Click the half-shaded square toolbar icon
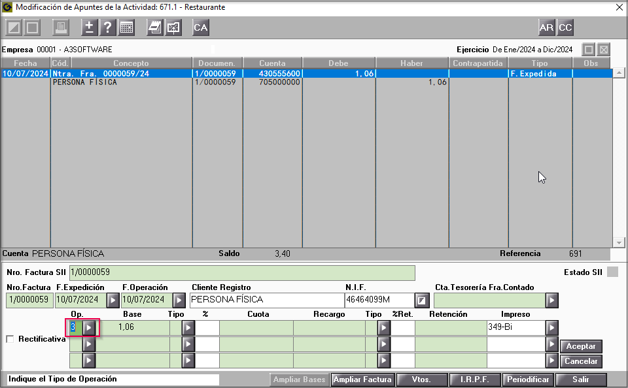This screenshot has width=628, height=388. pyautogui.click(x=14, y=27)
